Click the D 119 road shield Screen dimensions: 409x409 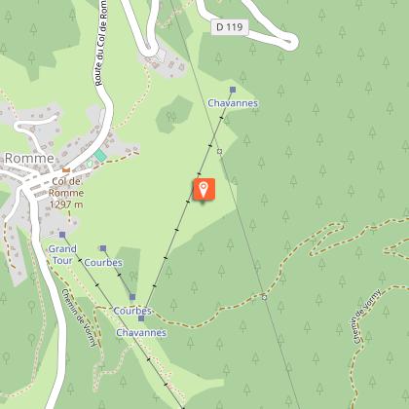click(x=230, y=27)
